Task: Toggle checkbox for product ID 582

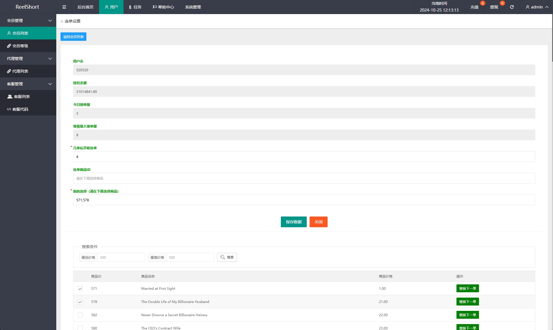Action: (80, 315)
